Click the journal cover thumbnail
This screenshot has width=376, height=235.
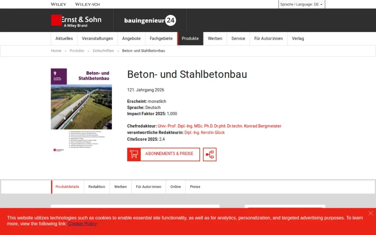coord(81,110)
